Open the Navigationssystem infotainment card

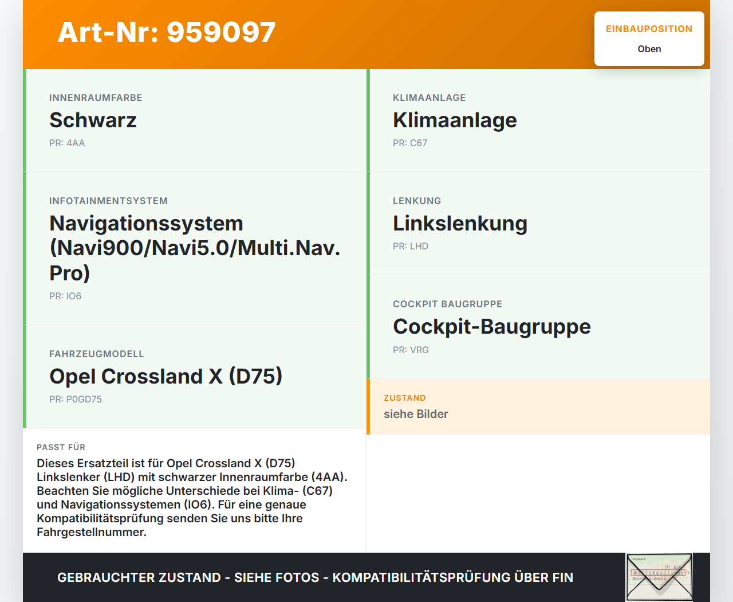(195, 247)
